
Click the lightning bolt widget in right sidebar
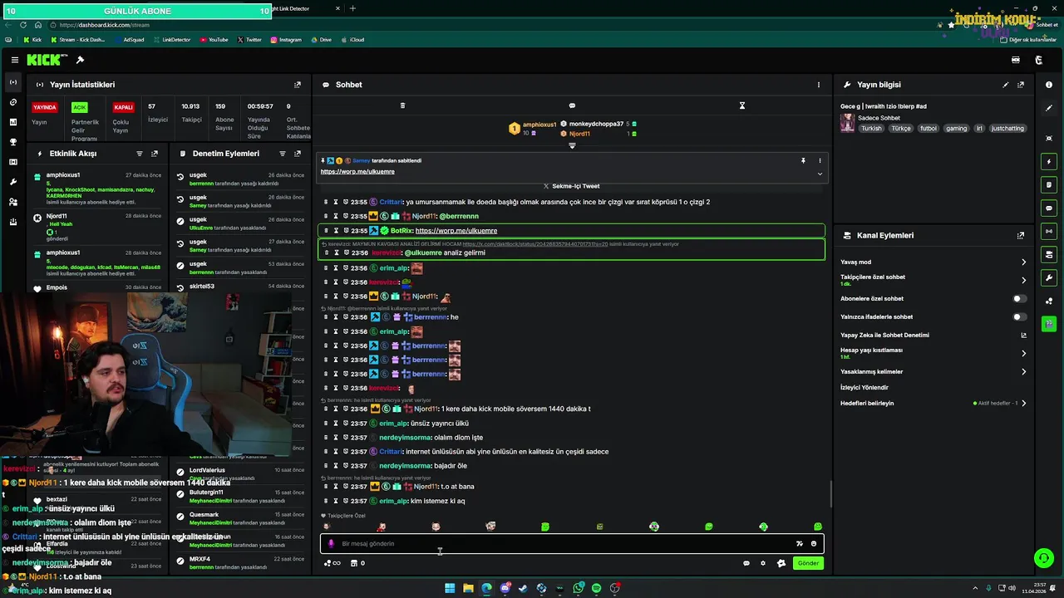click(1049, 161)
